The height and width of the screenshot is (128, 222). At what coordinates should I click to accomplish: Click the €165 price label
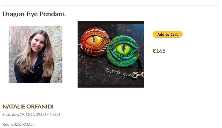(x=159, y=51)
